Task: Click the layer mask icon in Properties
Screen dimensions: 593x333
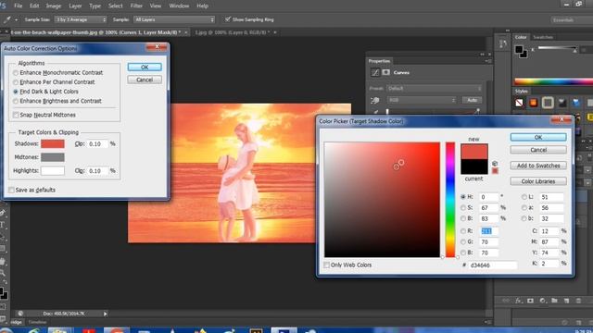Action: coord(385,72)
